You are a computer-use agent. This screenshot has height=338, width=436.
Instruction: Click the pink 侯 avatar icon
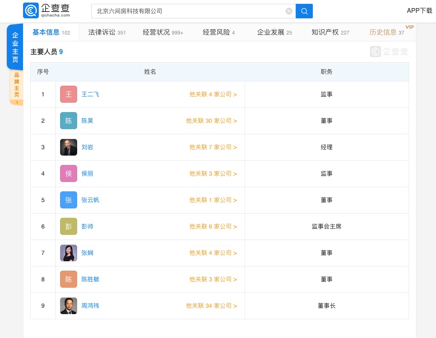tap(69, 173)
